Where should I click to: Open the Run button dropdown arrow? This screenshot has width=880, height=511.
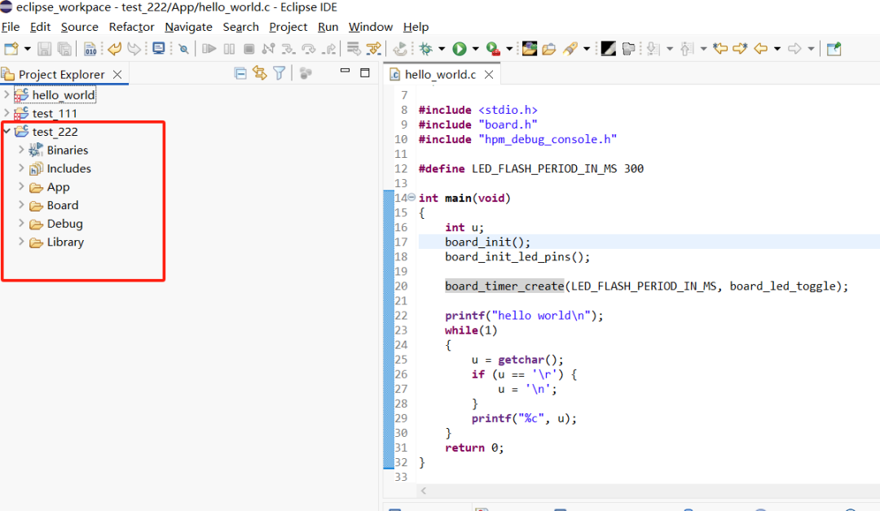point(475,50)
